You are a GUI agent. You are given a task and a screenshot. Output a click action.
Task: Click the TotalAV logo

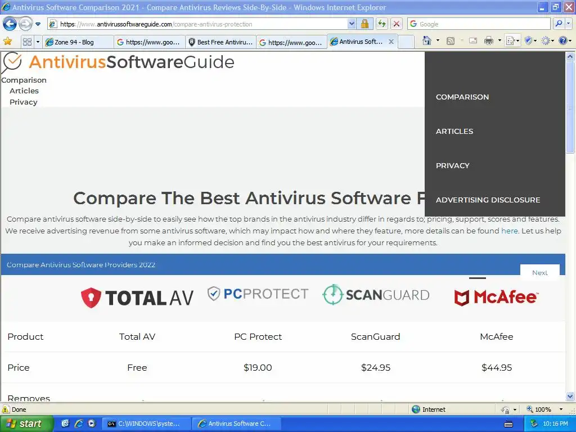[137, 297]
